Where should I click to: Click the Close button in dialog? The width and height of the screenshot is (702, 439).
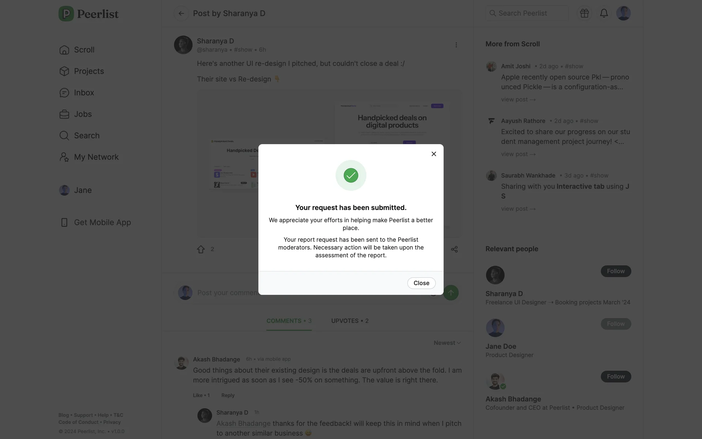click(421, 283)
